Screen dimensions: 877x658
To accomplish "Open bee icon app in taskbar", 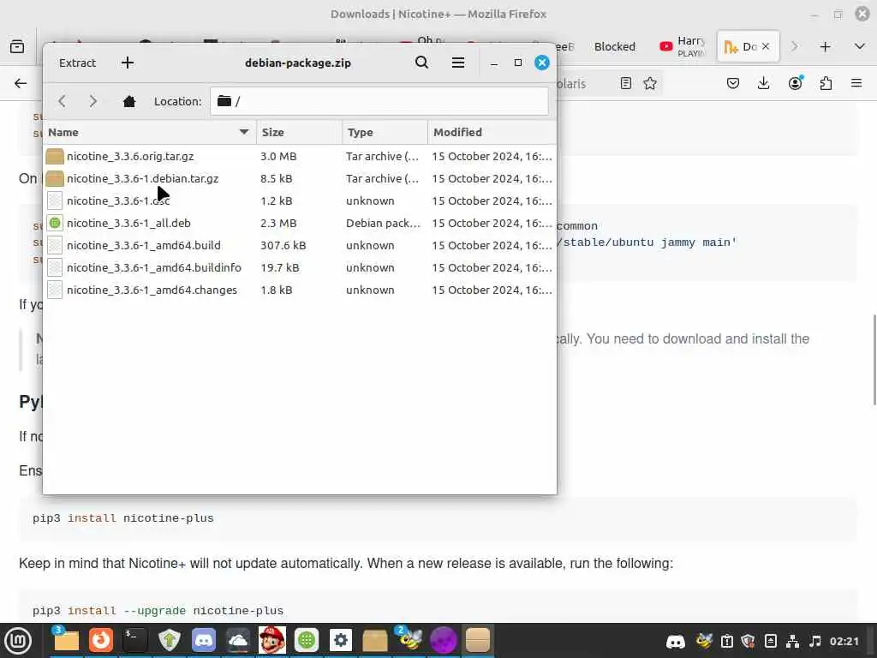I will coord(409,641).
